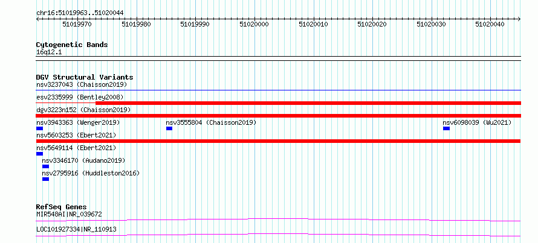The height and width of the screenshot is (243, 538).
Task: Select the 16q12.1 band label
Action: point(49,52)
